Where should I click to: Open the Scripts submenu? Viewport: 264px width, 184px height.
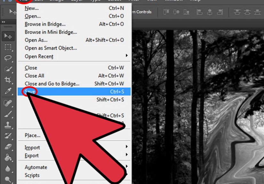[x=74, y=175]
